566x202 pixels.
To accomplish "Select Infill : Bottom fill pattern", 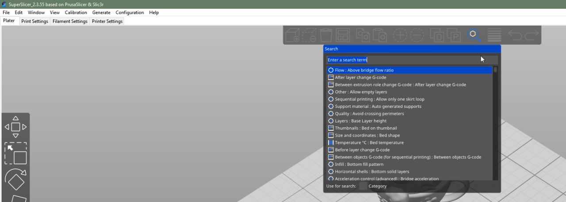I will tap(409, 164).
